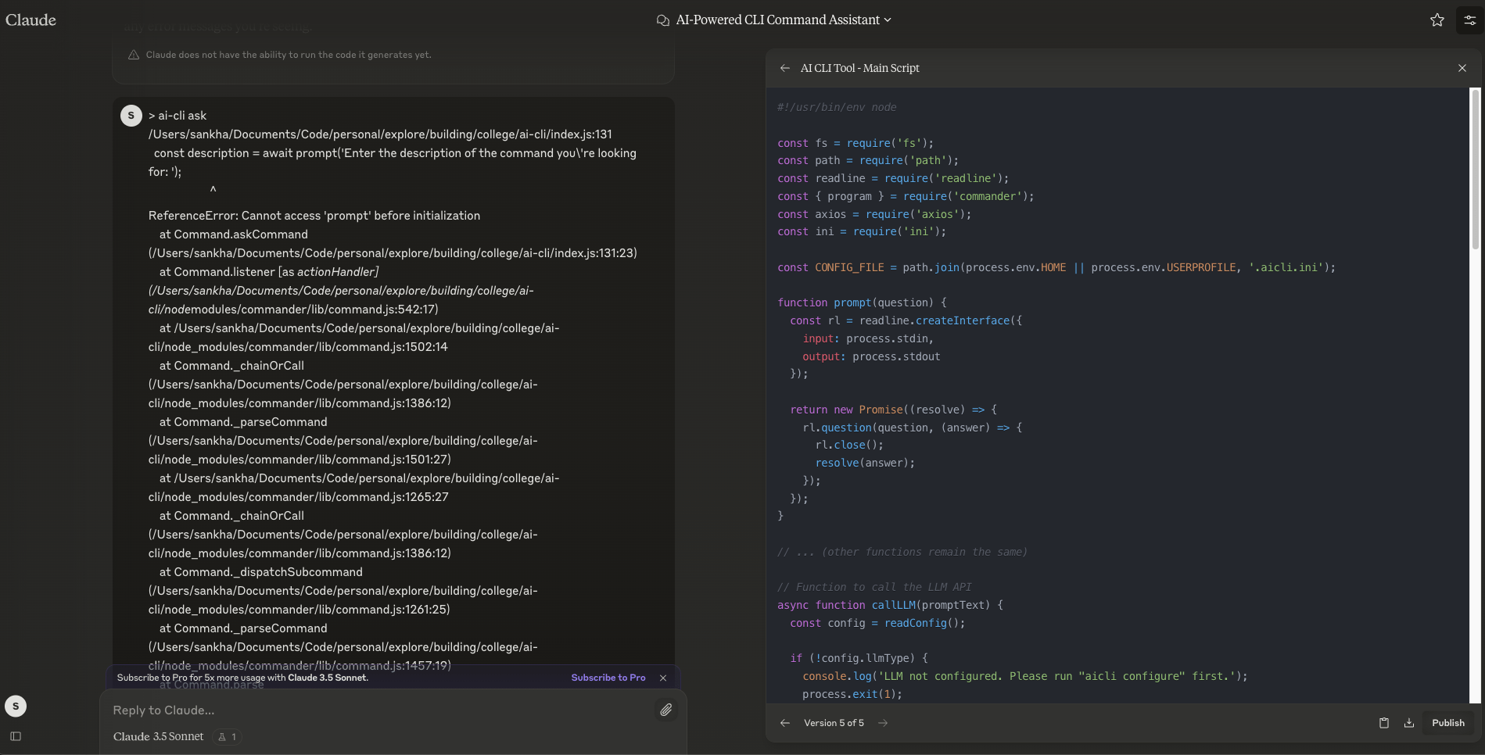This screenshot has width=1485, height=755.
Task: Click the shebang '#!/usr/bin/env node' line
Action: click(x=837, y=107)
